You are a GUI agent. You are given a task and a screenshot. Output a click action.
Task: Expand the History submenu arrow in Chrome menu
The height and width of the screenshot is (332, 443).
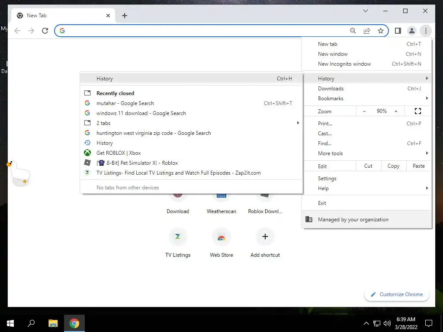click(x=427, y=79)
